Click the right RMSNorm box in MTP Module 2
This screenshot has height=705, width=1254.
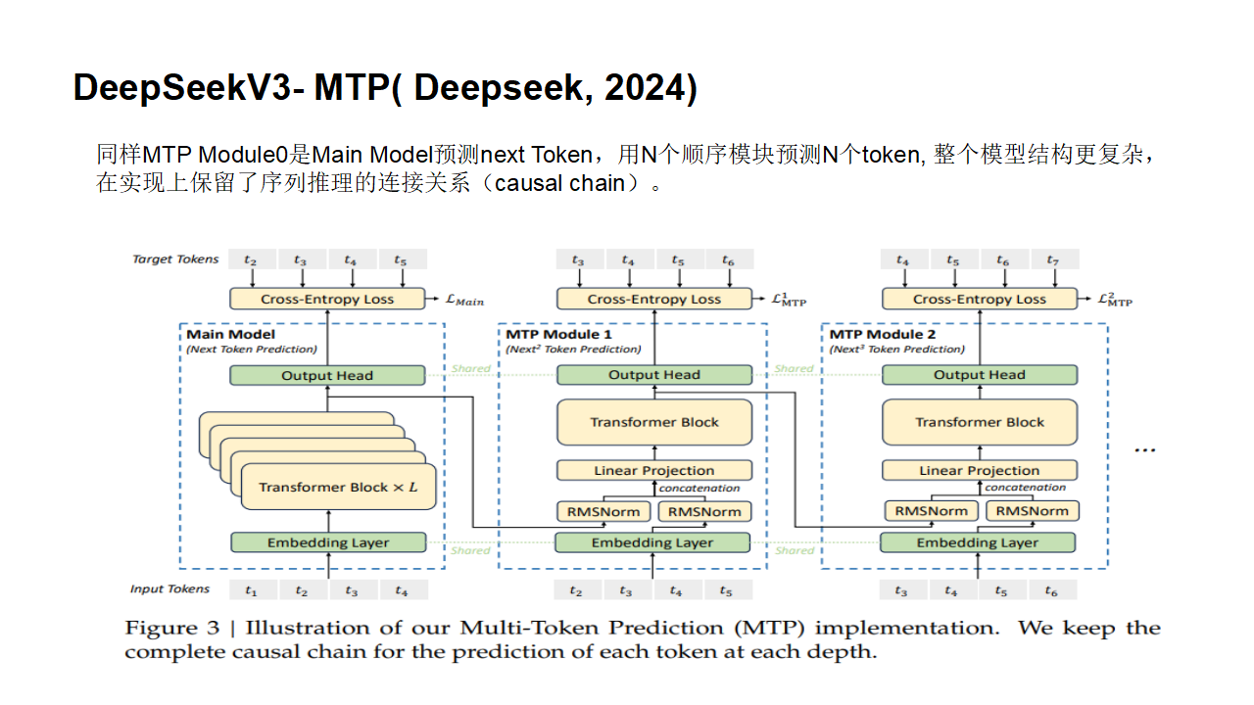coord(1032,511)
